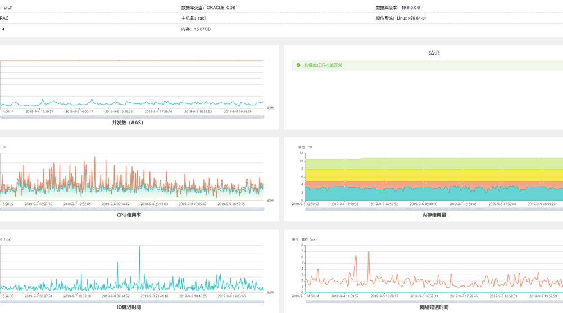Viewport: 563px width, 313px height.
Task: Click the database performance normal message
Action: 323,65
